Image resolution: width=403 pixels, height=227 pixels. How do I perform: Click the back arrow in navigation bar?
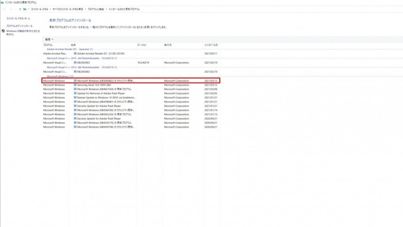coord(4,9)
